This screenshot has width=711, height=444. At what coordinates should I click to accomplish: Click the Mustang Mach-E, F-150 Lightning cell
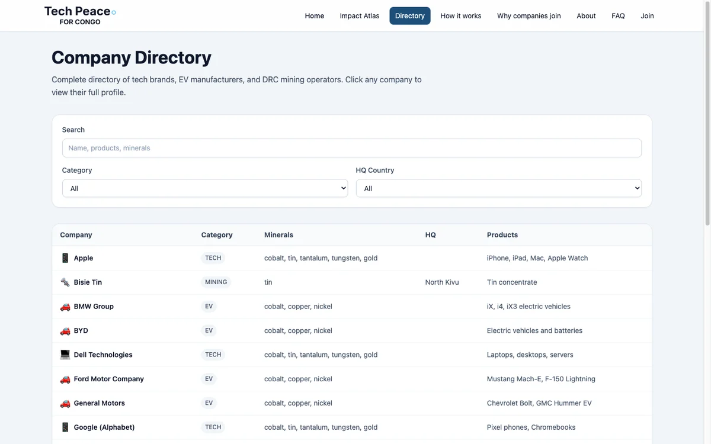point(541,379)
